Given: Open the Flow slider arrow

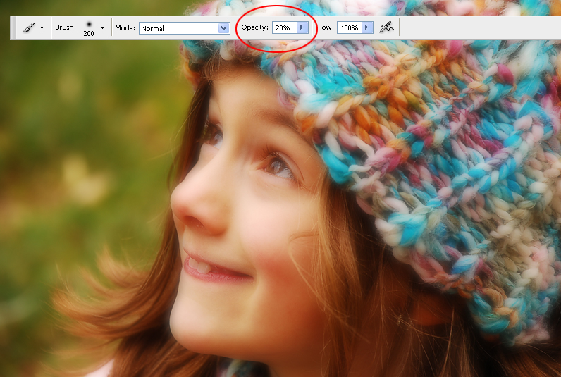Looking at the screenshot, I should click(367, 27).
